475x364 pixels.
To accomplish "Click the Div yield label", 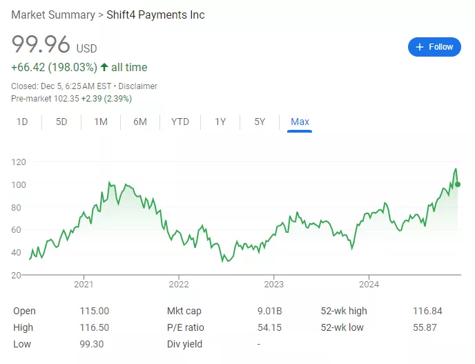I will pyautogui.click(x=184, y=344).
